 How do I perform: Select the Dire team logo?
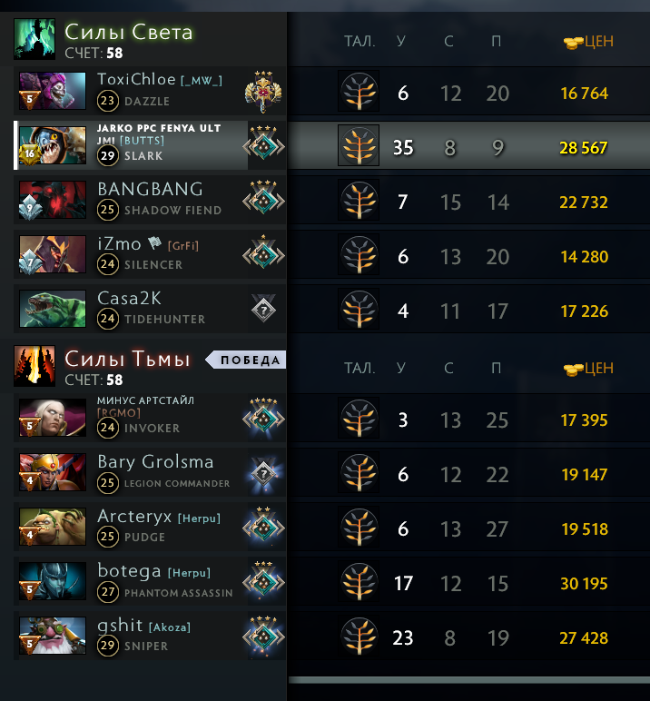pyautogui.click(x=34, y=366)
